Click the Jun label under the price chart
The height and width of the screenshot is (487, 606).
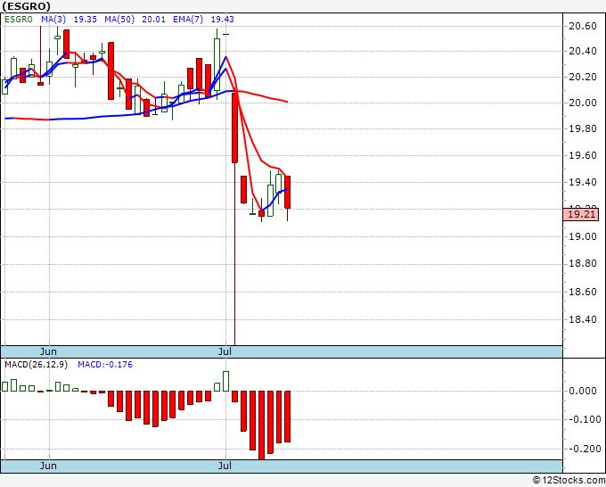48,351
